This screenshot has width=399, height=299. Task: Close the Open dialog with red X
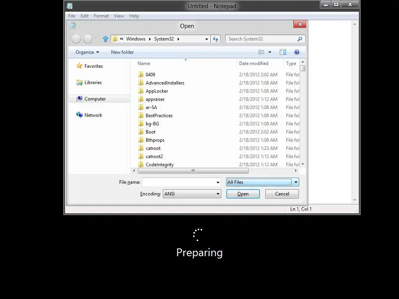click(300, 24)
